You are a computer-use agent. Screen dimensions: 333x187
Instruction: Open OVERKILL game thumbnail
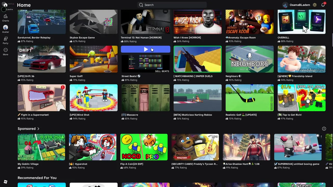click(302, 22)
